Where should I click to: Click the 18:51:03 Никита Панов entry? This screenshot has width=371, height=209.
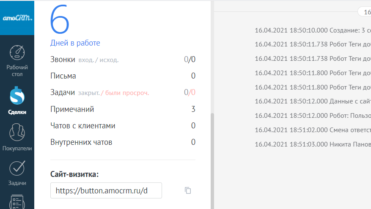pos(313,144)
